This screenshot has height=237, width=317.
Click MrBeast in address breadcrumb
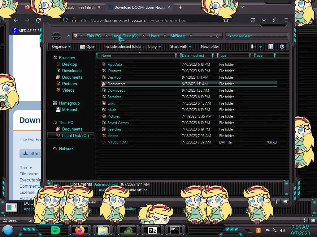click(x=178, y=36)
